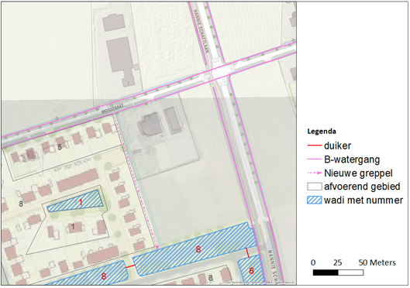Click the dashed Nieuwe greppel arrow symbol in legend
This screenshot has height=288, width=410.
315,173
